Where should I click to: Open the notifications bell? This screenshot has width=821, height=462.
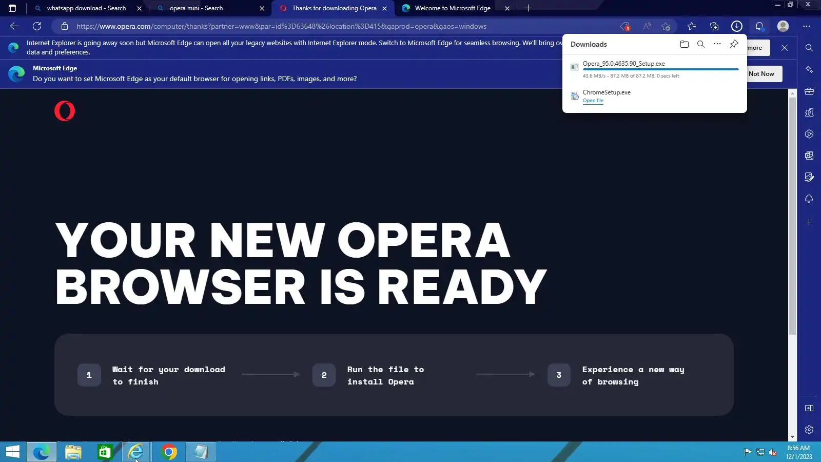coord(759,26)
